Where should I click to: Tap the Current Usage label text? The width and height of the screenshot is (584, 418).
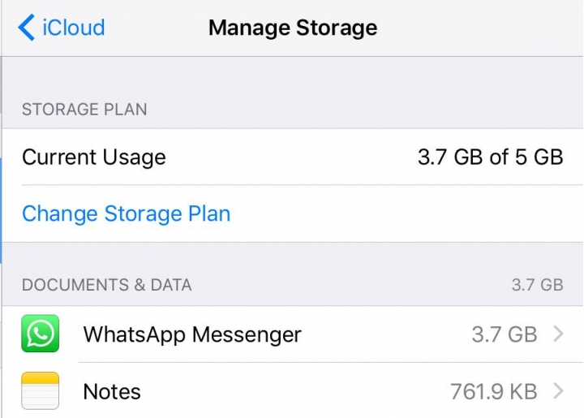[94, 157]
